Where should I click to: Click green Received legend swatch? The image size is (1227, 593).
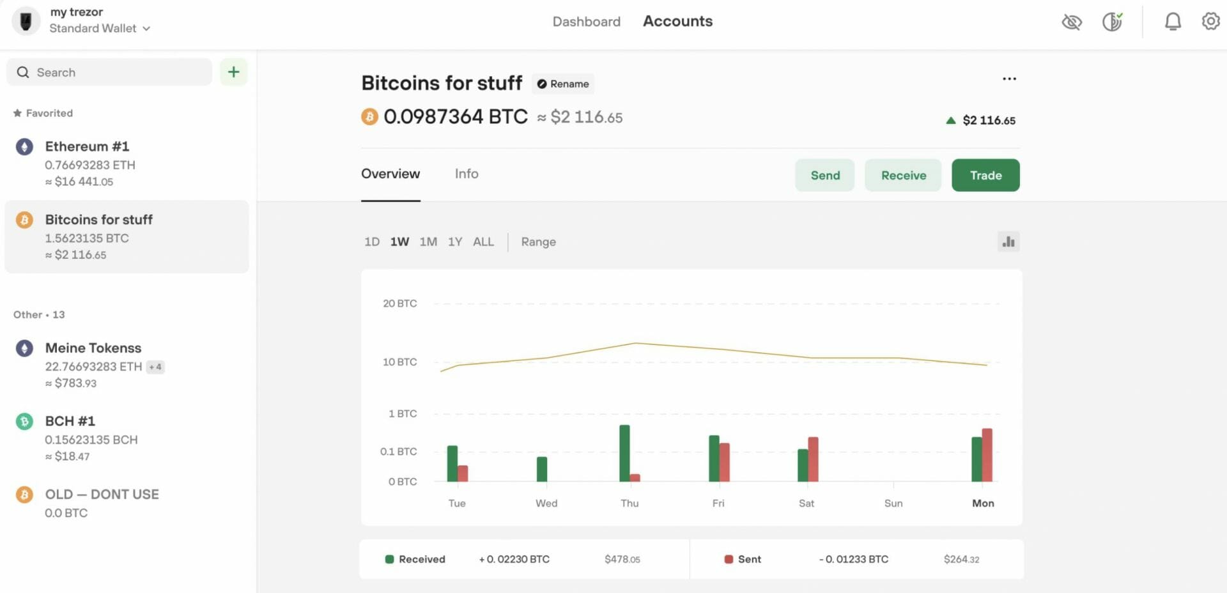[x=389, y=559]
